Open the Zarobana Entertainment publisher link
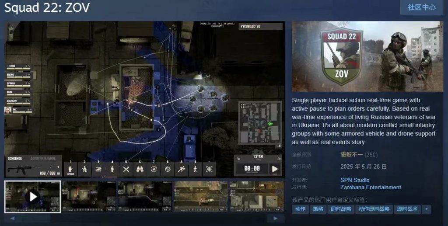 coord(371,187)
